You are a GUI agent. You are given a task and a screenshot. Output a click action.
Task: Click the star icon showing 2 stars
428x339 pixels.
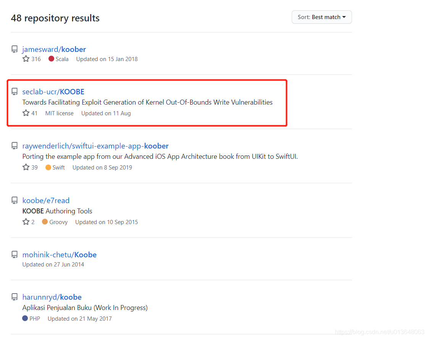pyautogui.click(x=26, y=222)
